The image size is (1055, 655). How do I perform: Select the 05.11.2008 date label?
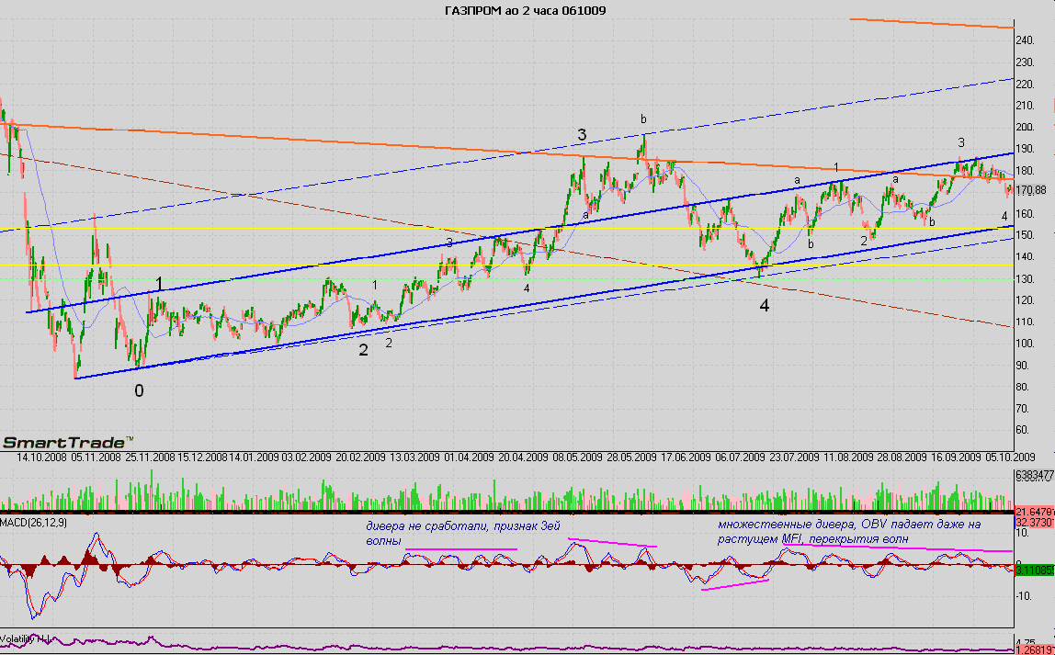tap(95, 457)
